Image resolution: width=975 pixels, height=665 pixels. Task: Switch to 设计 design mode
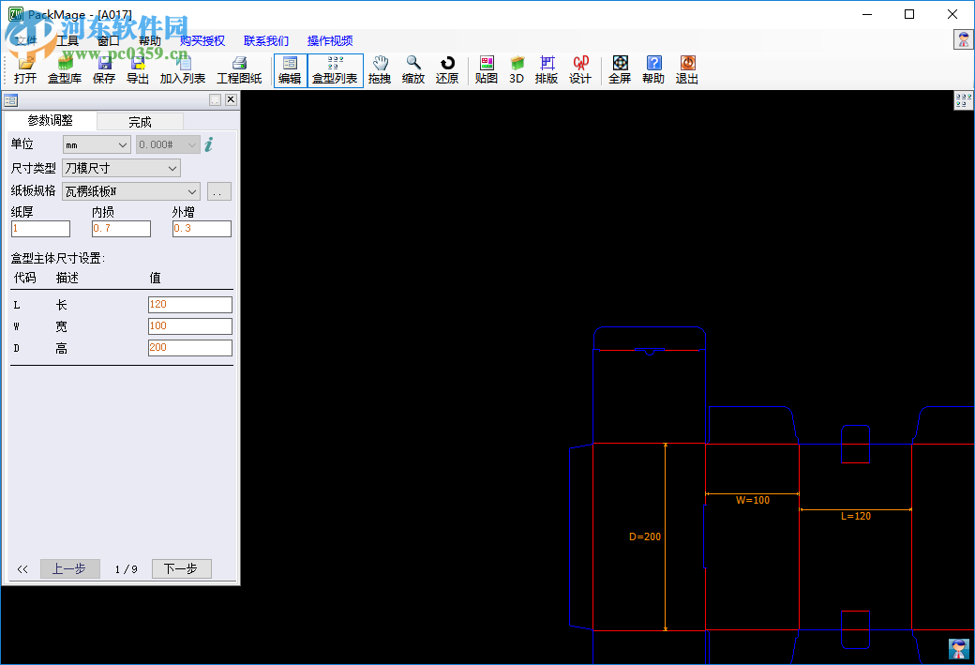tap(580, 70)
